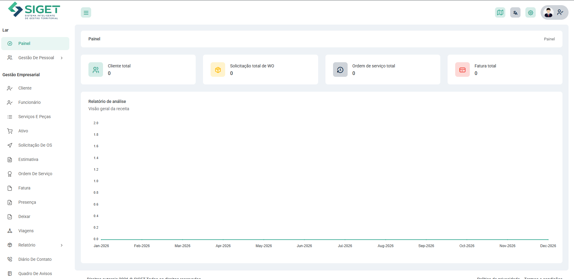This screenshot has height=279, width=574.
Task: Open the Serviços E Peças menu item
Action: 35,117
